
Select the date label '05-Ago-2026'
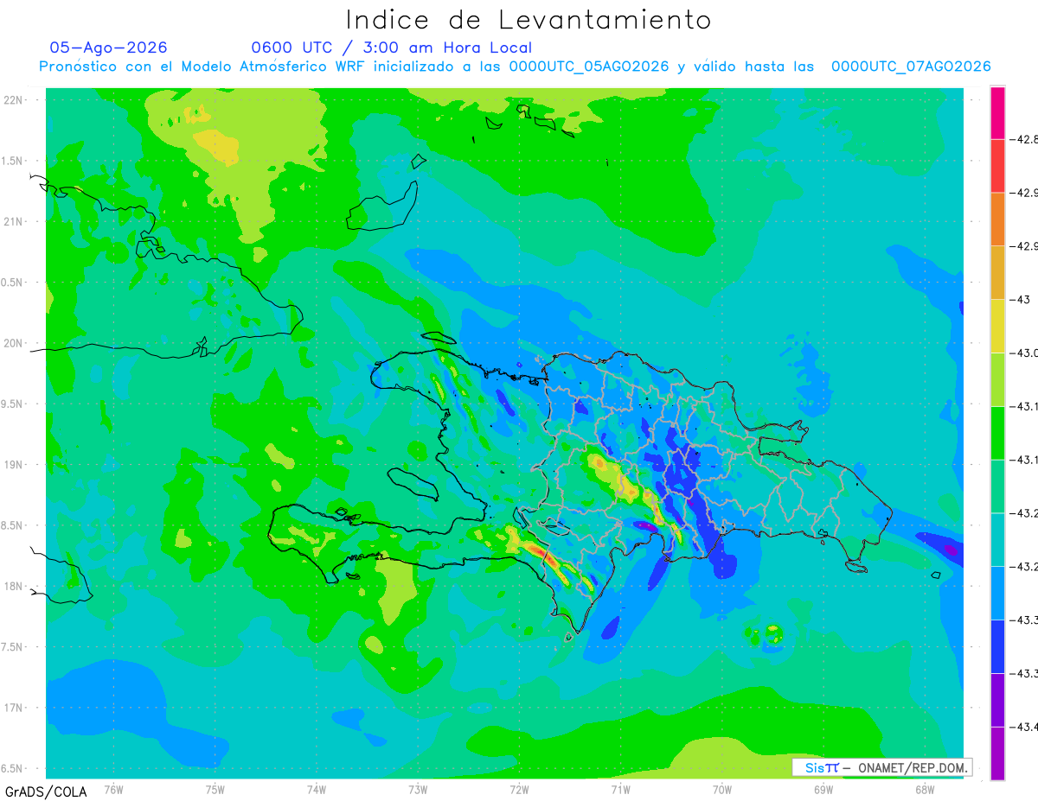click(109, 48)
